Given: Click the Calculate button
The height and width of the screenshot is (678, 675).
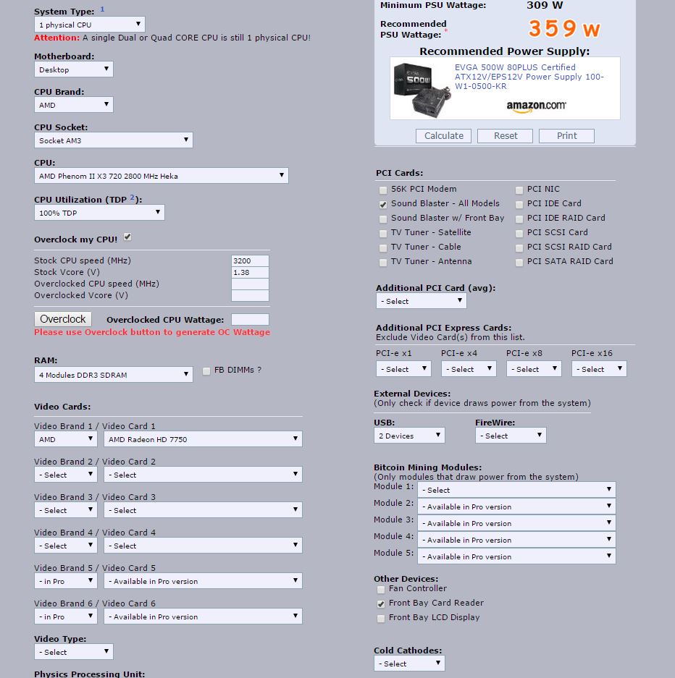Looking at the screenshot, I should 443,136.
